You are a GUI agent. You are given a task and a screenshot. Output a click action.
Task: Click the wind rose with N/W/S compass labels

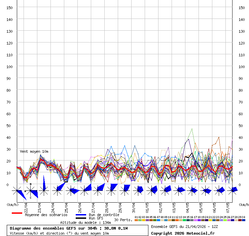(x=30, y=191)
